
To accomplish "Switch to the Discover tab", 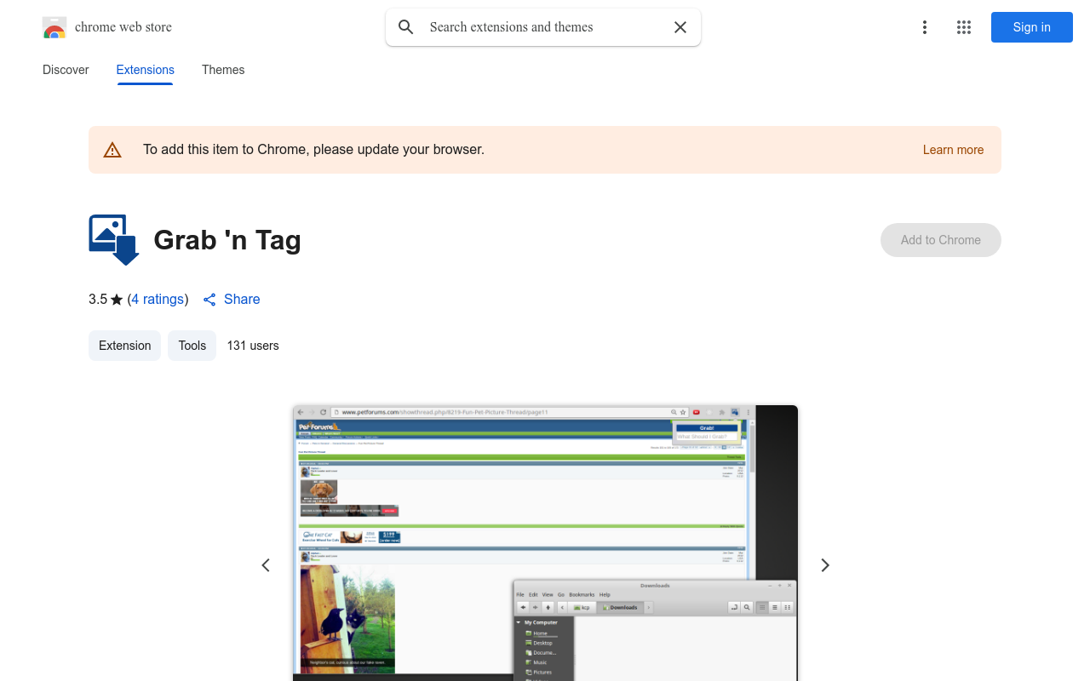I will (66, 70).
